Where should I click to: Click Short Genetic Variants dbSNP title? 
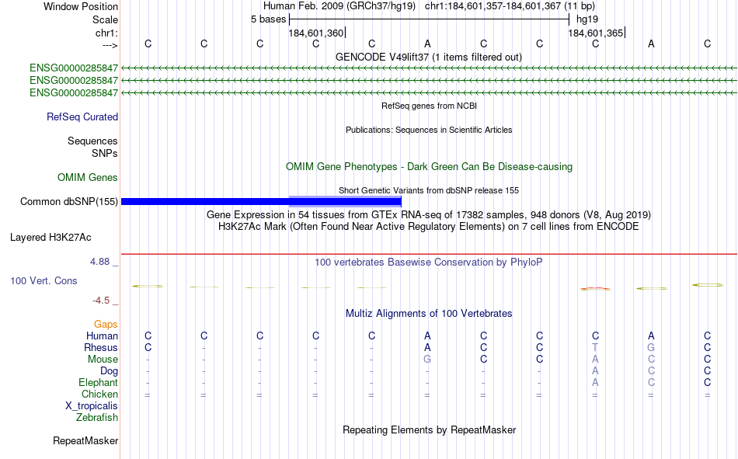tap(429, 190)
